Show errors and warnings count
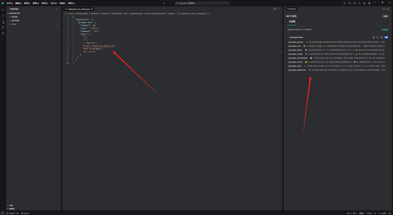 pyautogui.click(x=25, y=213)
